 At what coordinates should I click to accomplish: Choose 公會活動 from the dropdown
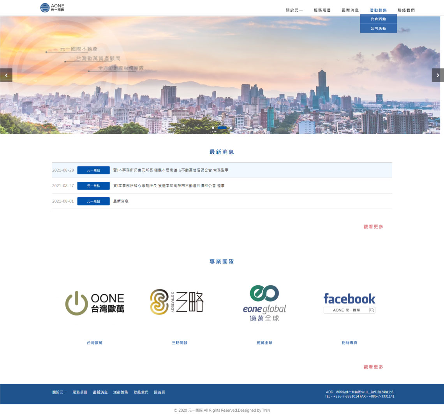coord(378,19)
